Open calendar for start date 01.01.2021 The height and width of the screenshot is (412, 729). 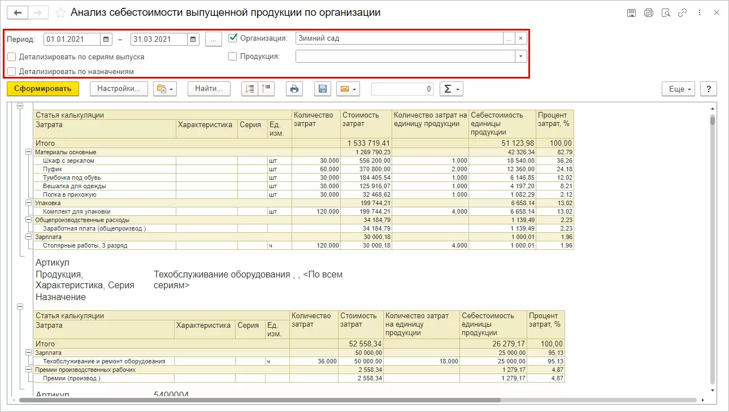(x=106, y=39)
